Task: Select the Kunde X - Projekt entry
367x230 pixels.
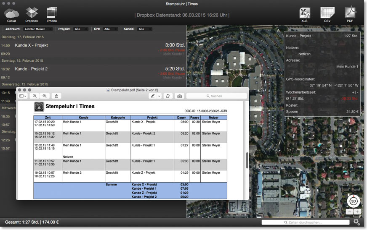Action: tap(93, 49)
